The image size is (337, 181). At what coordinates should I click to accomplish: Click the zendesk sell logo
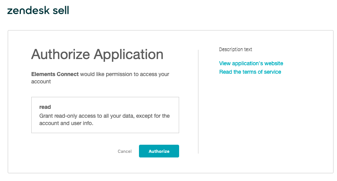(38, 10)
